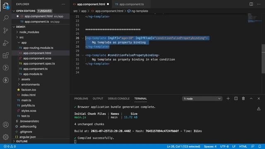The width and height of the screenshot is (265, 149).
Task: Collapse the app folder
Action: (19, 43)
